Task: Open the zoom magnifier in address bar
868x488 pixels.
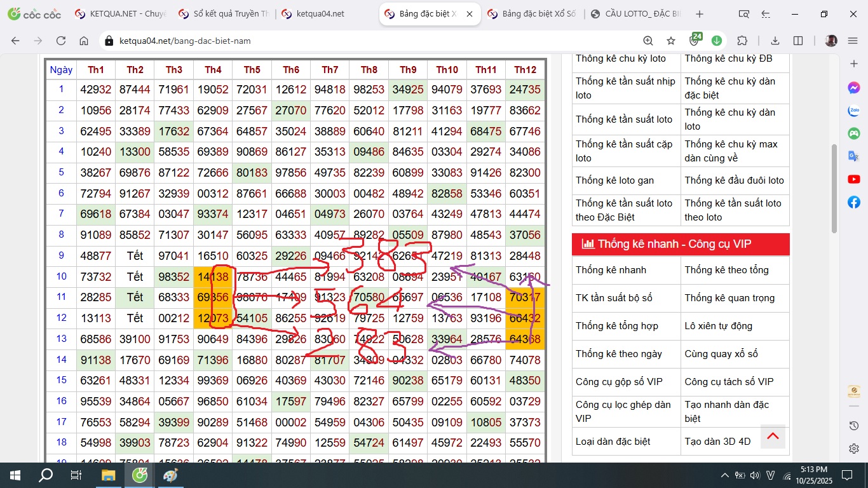Action: coord(648,41)
